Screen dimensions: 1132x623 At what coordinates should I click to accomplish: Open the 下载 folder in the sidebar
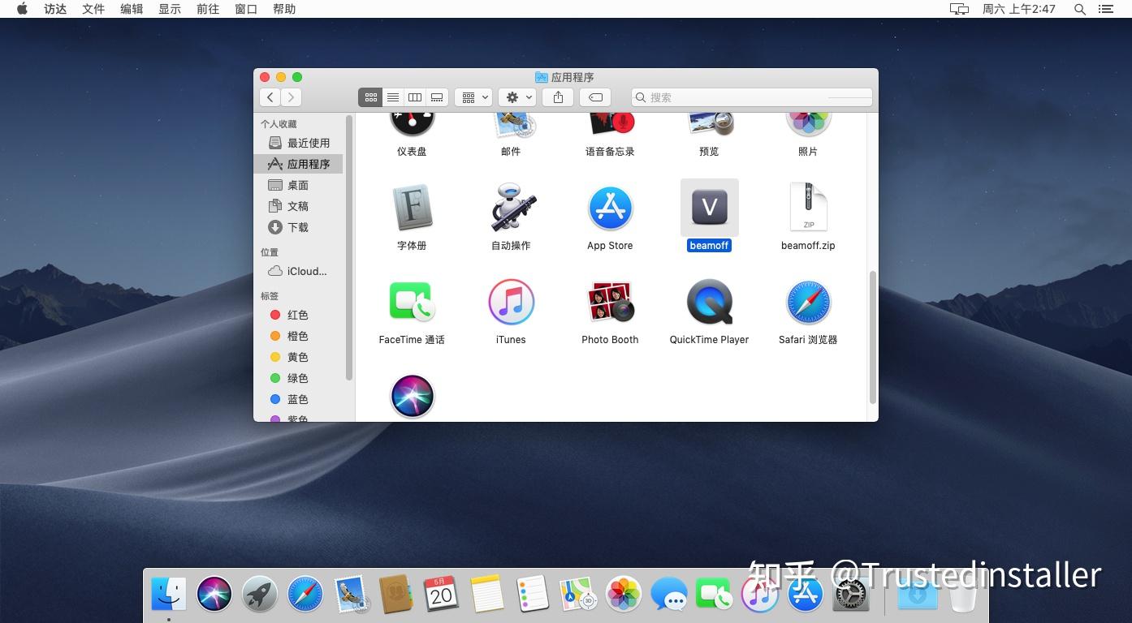click(297, 227)
